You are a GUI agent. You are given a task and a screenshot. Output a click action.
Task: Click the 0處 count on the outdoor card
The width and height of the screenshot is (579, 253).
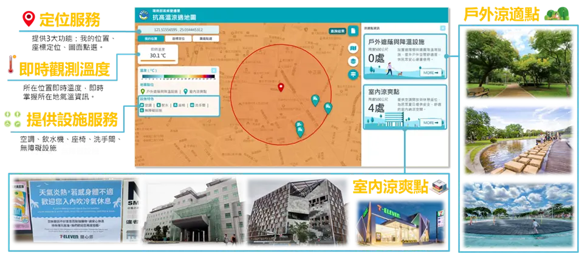tap(376, 58)
